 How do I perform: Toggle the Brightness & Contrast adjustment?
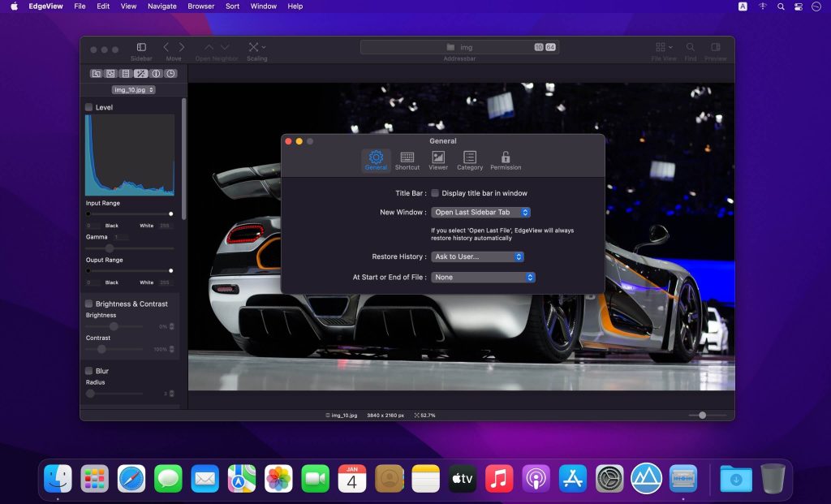tap(88, 304)
